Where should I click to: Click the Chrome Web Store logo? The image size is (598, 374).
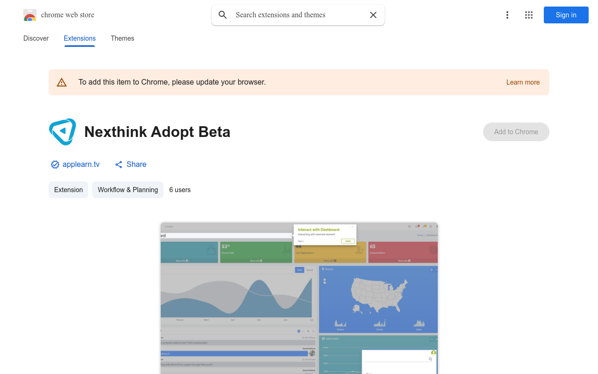(x=30, y=15)
